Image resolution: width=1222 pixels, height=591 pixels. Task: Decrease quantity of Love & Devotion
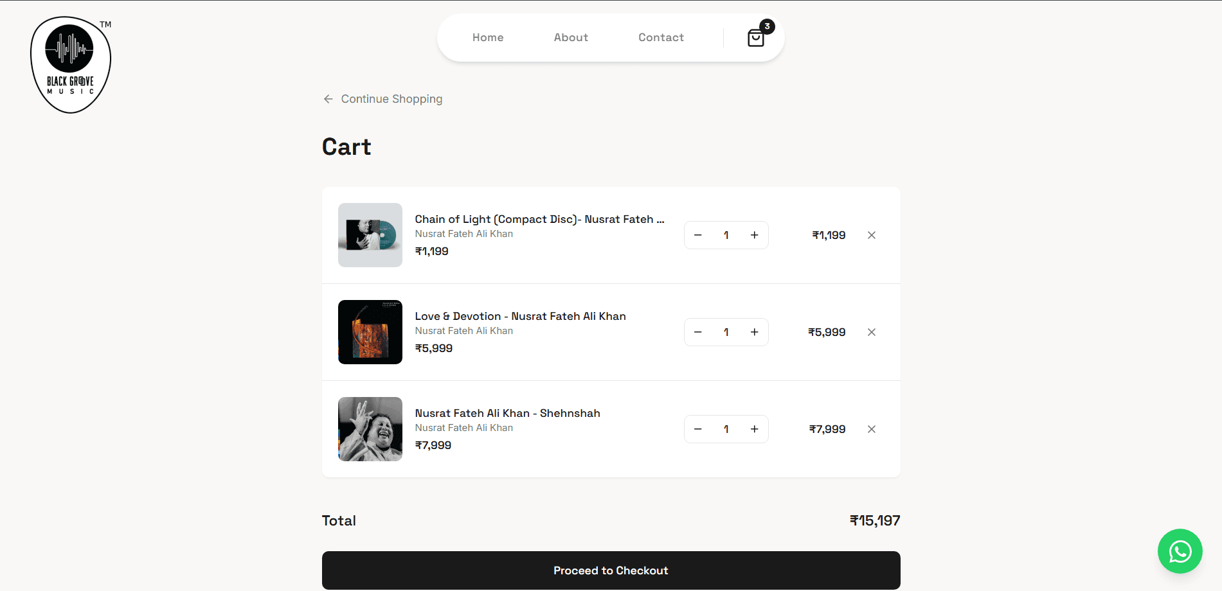coord(698,332)
